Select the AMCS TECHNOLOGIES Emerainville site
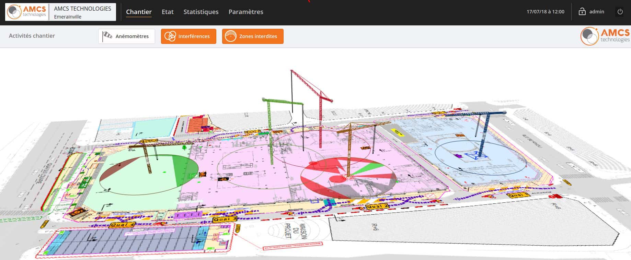Image resolution: width=631 pixels, height=260 pixels. (82, 12)
